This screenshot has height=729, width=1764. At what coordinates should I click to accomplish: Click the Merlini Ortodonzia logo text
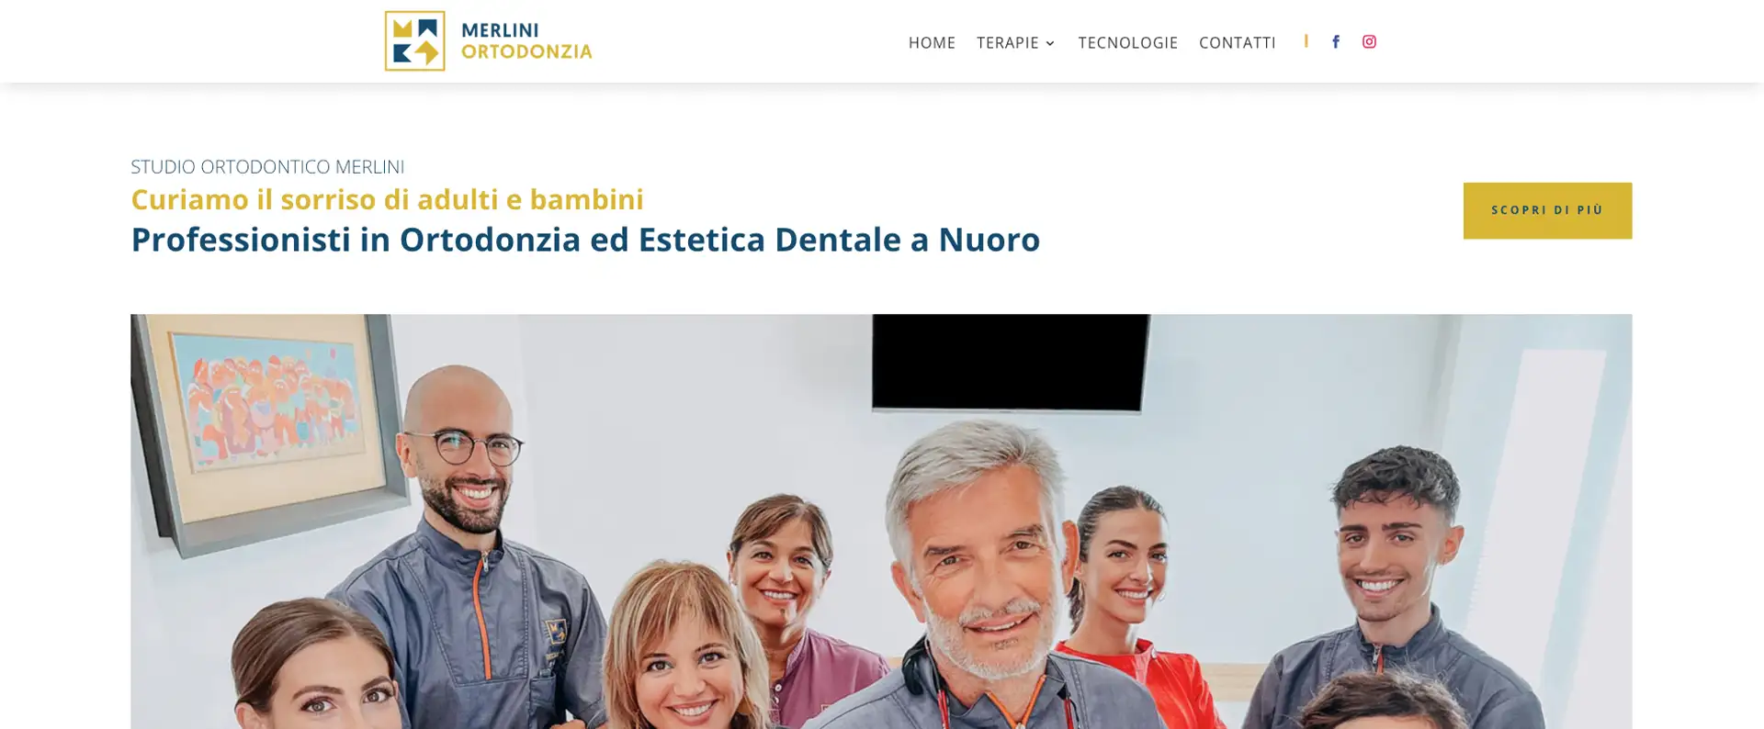[526, 41]
